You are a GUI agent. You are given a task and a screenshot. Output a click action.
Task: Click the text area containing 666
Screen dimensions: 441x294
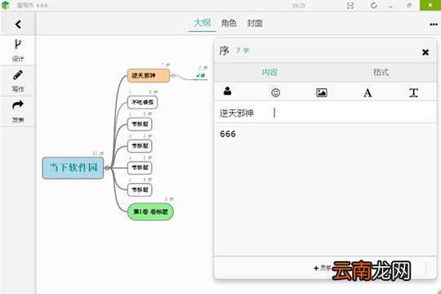pos(325,189)
